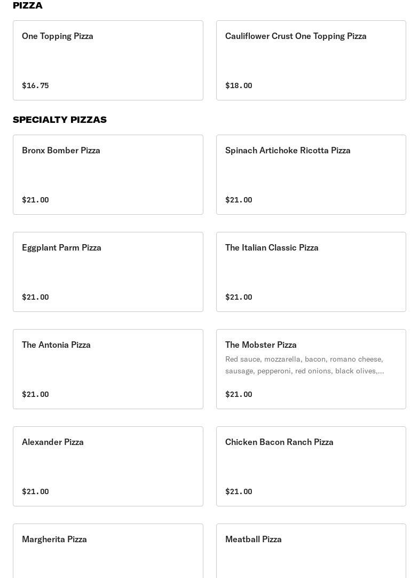
Task: Click the $21.00 price under Alexander Pizza
Action: point(35,491)
